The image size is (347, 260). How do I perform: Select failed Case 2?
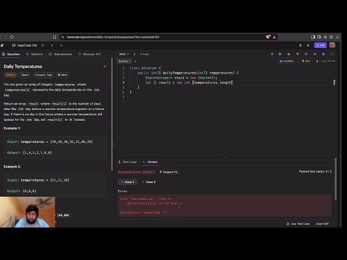(149, 182)
